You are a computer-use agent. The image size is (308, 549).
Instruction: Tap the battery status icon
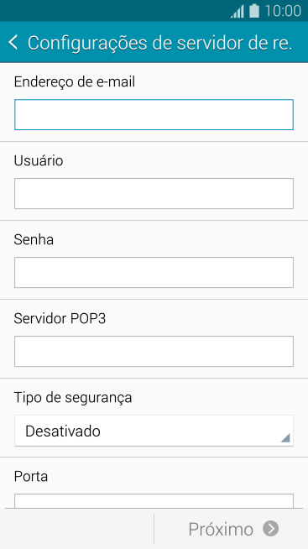[254, 11]
